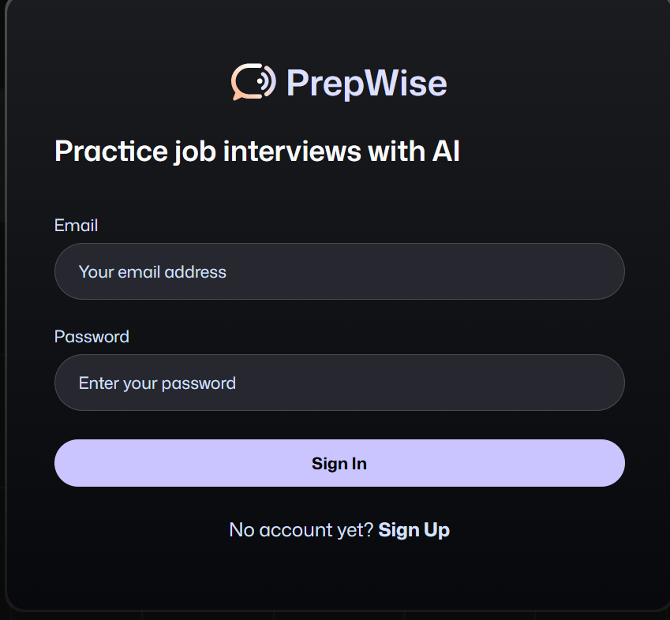Click the "Sign In" label on the purple button

339,463
